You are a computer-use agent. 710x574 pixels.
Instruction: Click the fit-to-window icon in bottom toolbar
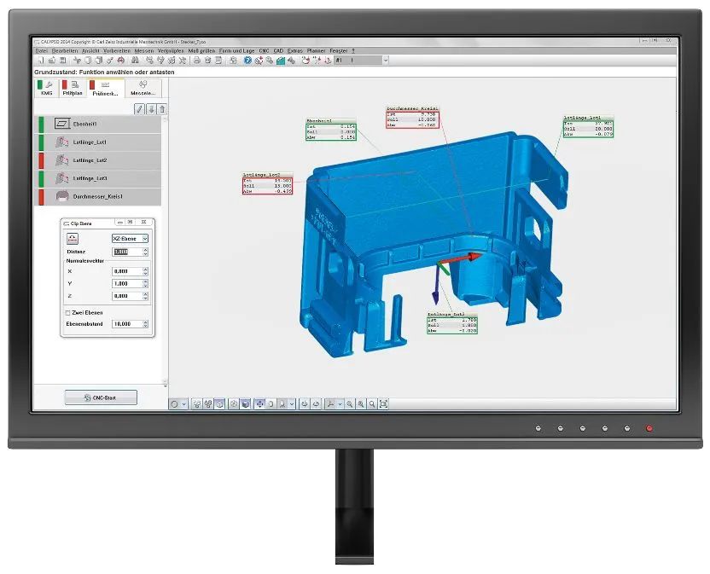pos(383,403)
